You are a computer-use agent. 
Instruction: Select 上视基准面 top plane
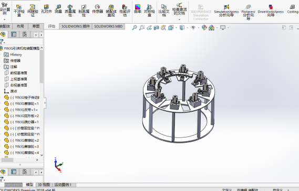[x=16, y=79]
